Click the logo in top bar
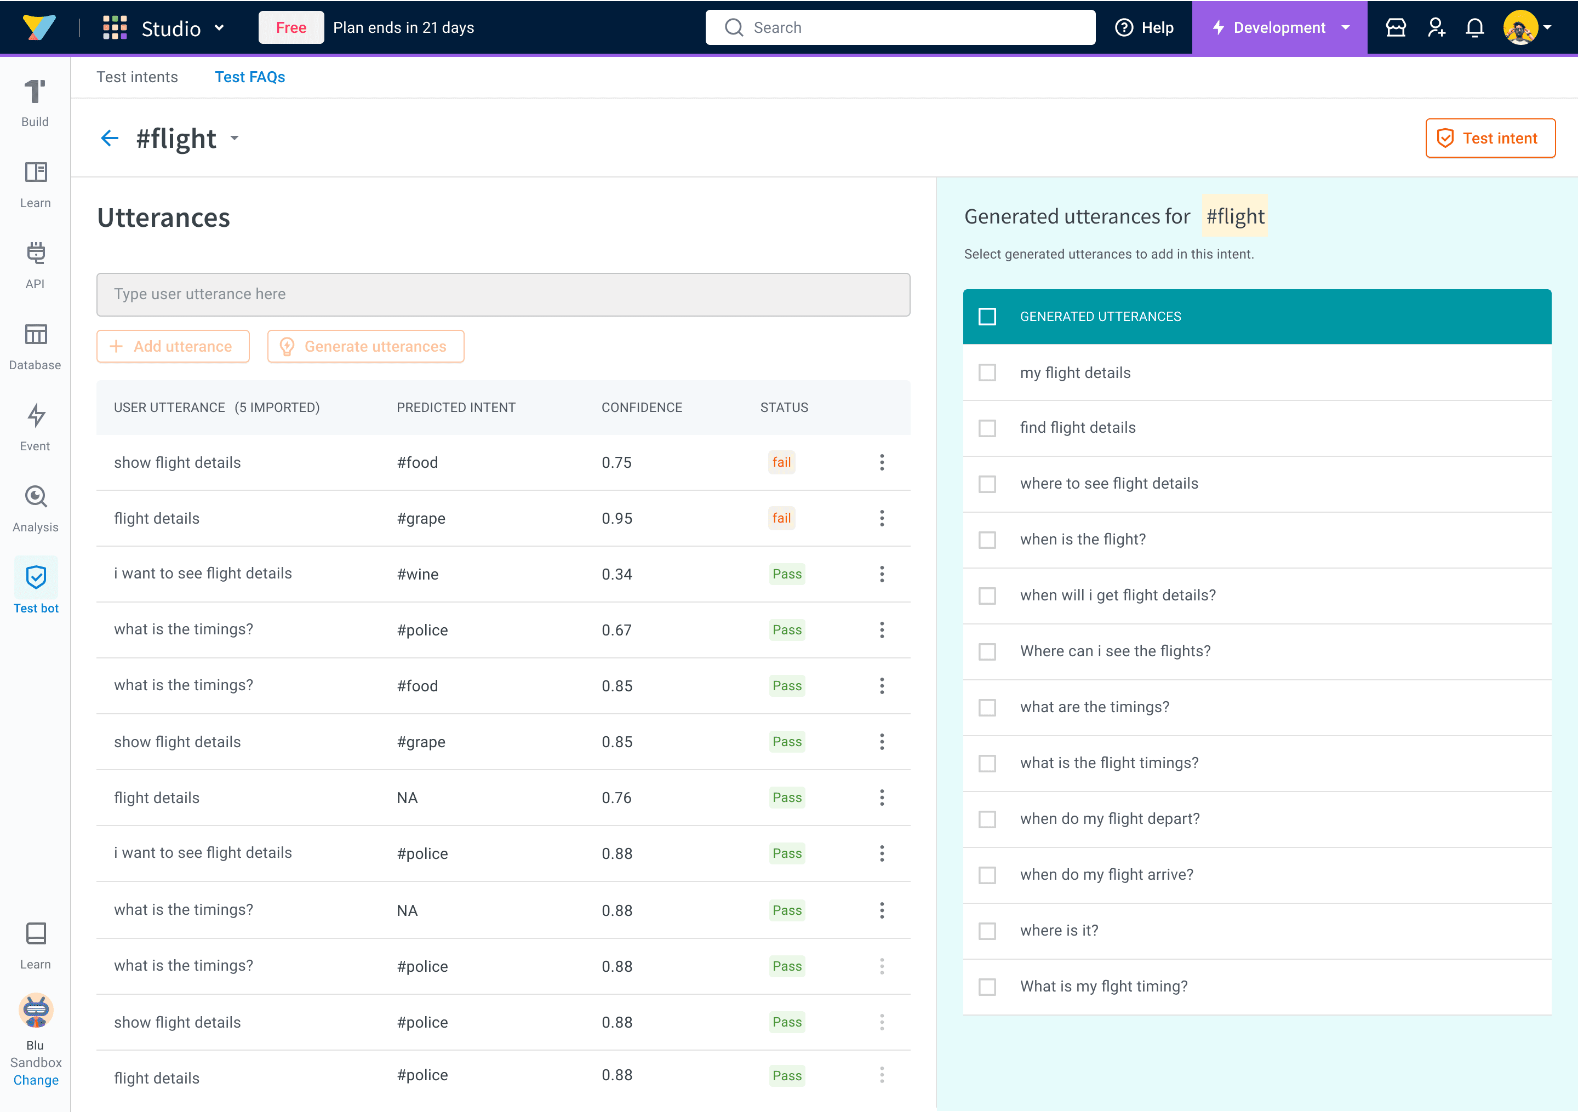1578x1112 pixels. (x=38, y=27)
